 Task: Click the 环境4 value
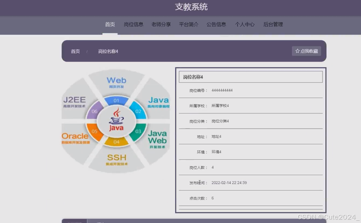(x=216, y=152)
